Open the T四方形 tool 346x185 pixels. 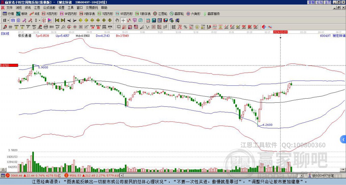105,14
